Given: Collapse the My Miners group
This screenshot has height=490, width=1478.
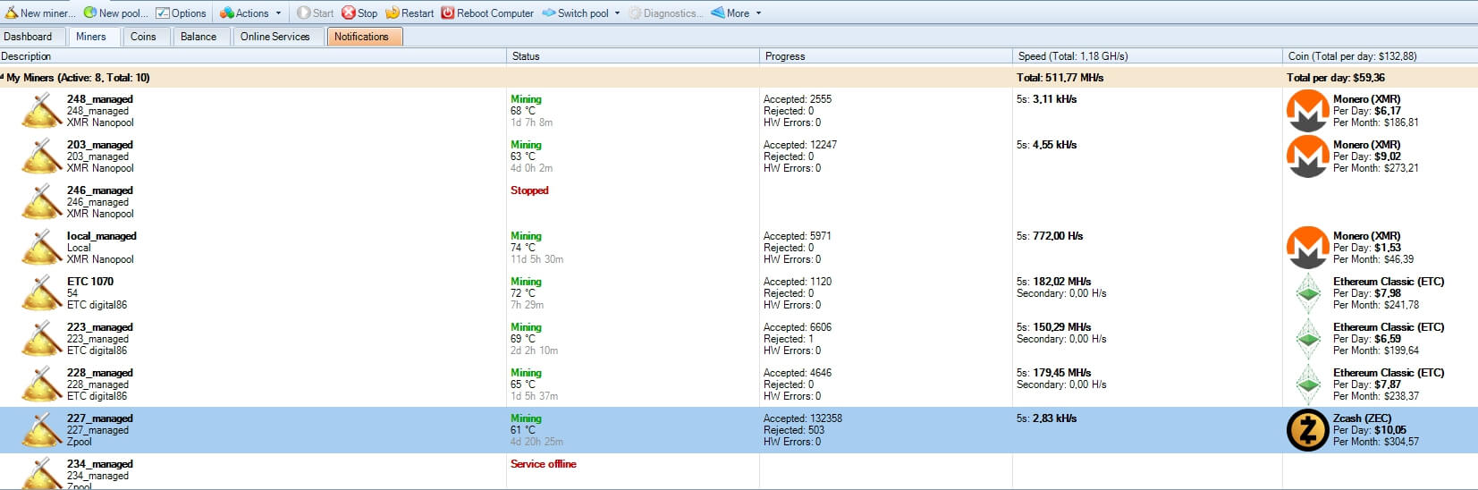Looking at the screenshot, I should (3, 78).
